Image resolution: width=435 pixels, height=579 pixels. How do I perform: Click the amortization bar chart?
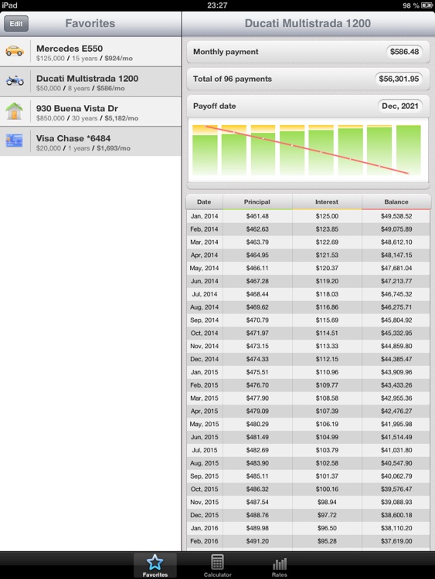[x=308, y=150]
